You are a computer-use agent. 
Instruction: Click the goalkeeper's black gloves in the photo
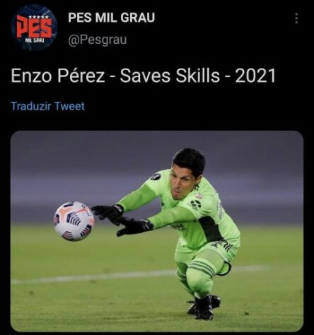click(122, 220)
